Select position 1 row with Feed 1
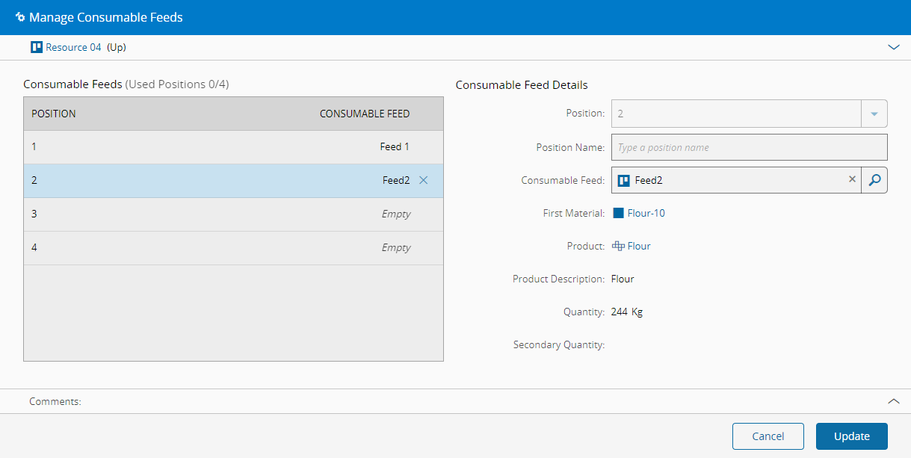The height and width of the screenshot is (458, 911). [x=233, y=147]
